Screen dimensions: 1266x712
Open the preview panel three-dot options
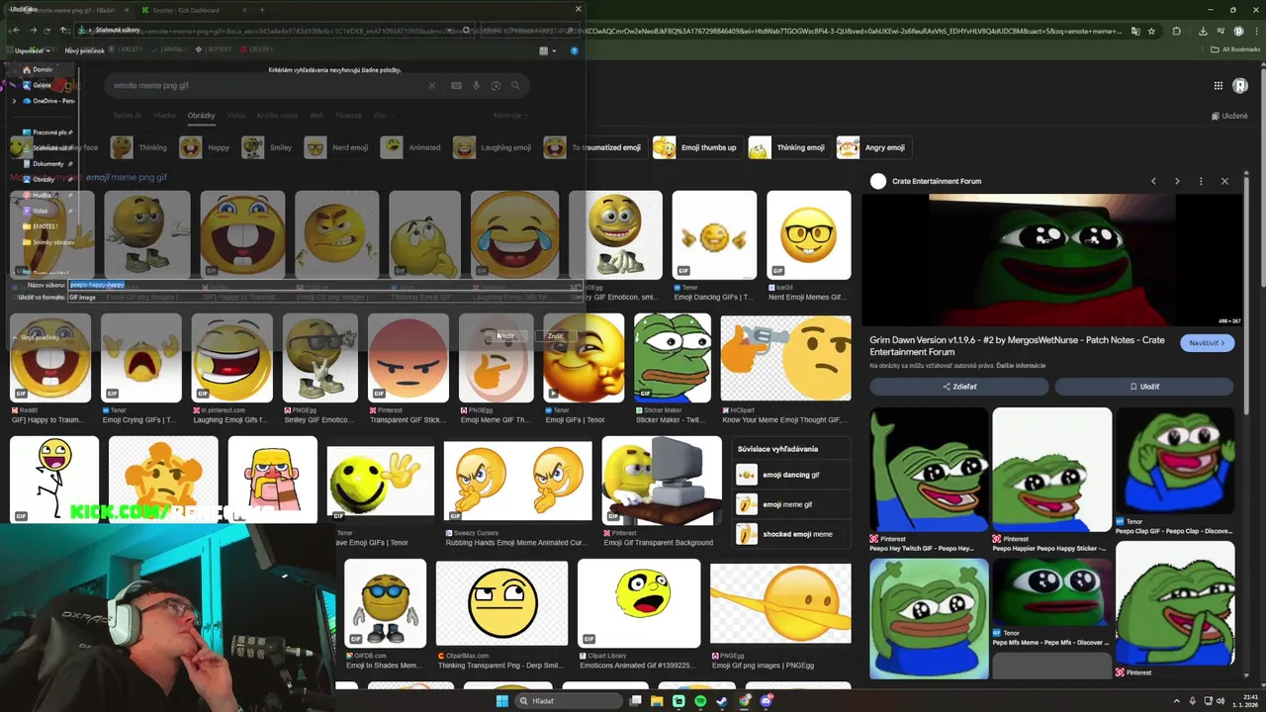1201,181
